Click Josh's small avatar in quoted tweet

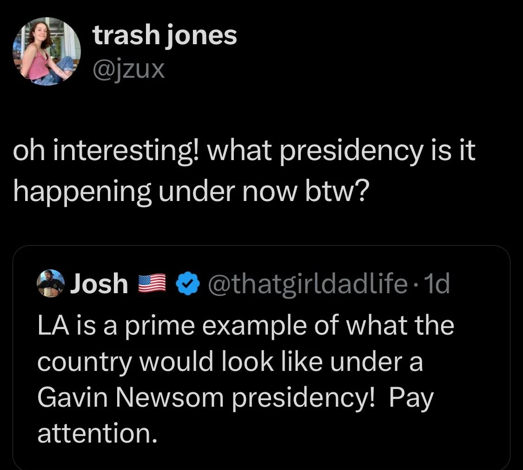pos(51,283)
